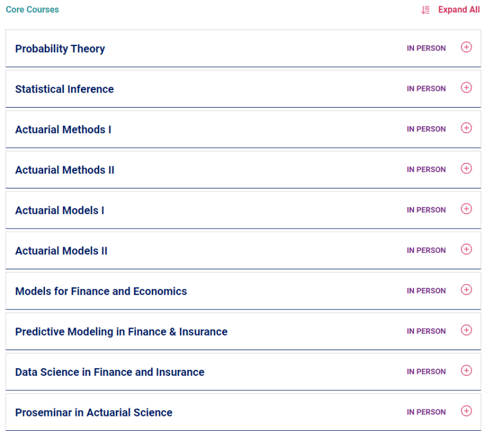Click the plus icon for Statistical Inference
484x431 pixels.
click(466, 88)
